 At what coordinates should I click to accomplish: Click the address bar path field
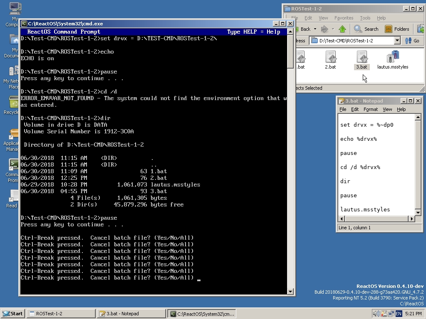(354, 41)
